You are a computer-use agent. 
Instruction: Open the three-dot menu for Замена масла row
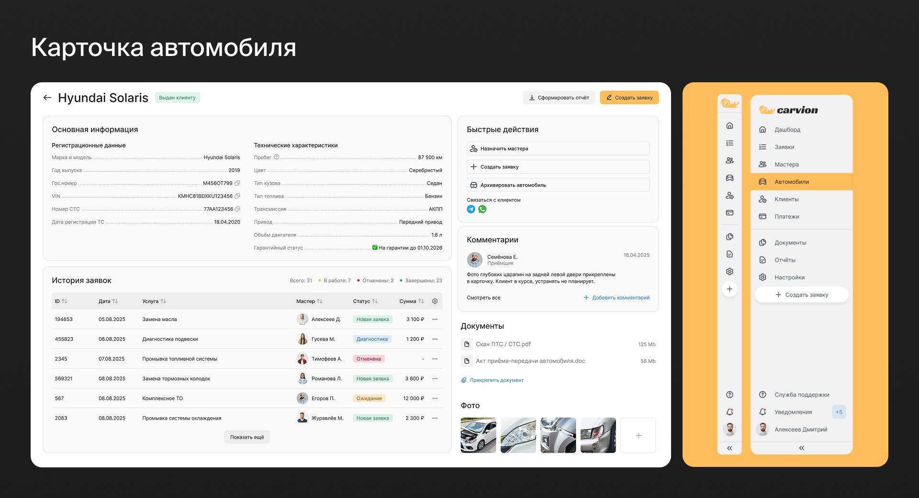click(x=435, y=320)
